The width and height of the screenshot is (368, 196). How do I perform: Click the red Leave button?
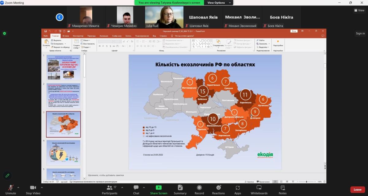(358, 190)
